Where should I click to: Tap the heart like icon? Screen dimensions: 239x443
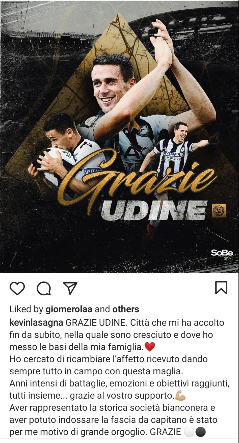coord(17,288)
